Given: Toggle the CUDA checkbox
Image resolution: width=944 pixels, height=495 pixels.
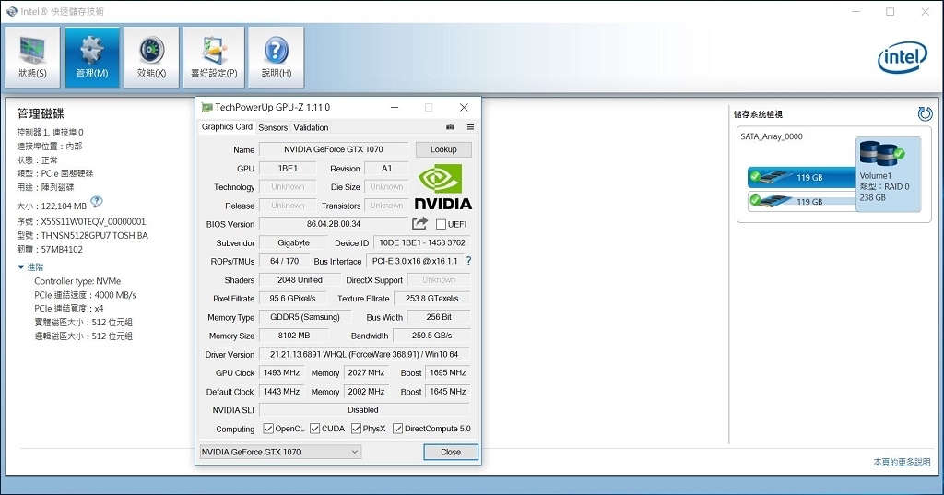Looking at the screenshot, I should click(x=315, y=428).
